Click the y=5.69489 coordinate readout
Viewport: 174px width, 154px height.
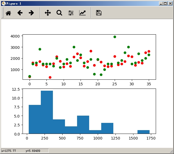click(x=33, y=151)
